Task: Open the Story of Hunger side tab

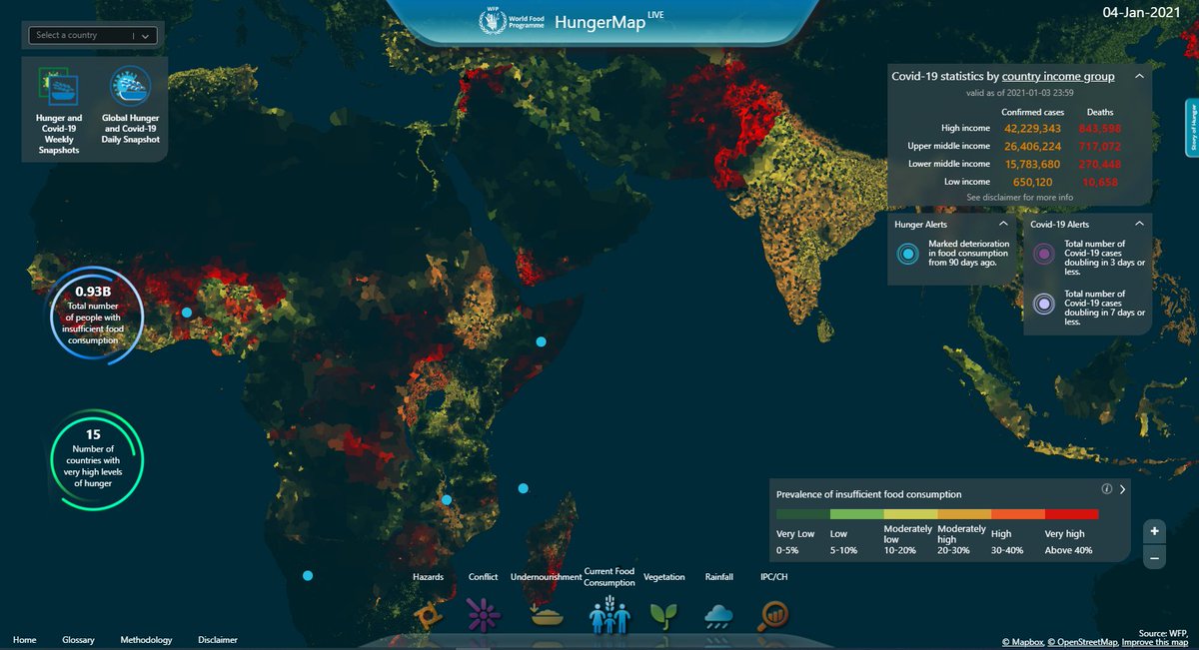Action: click(1192, 128)
